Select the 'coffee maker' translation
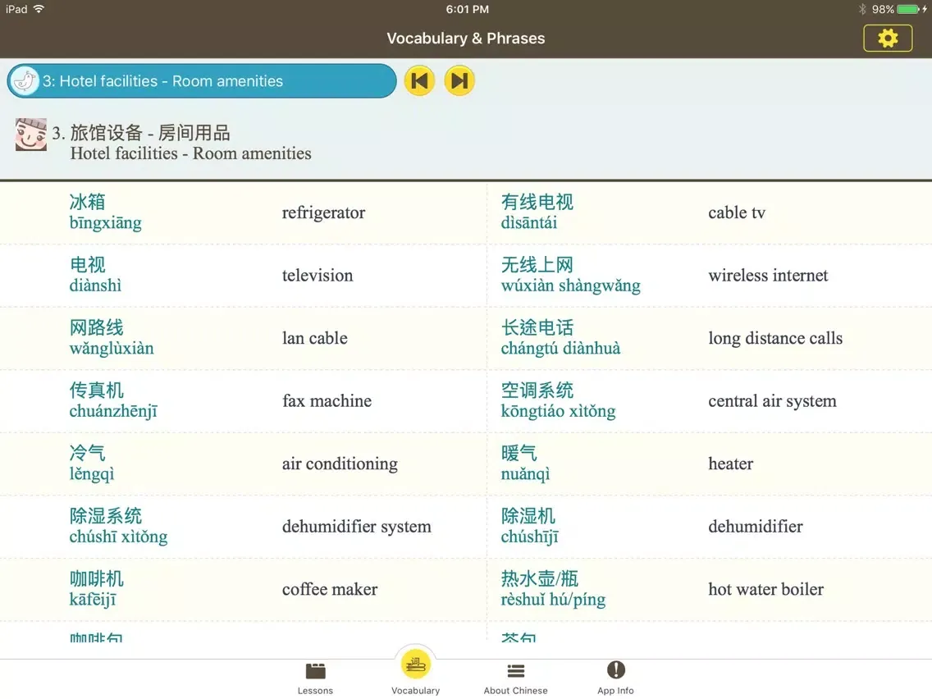932x699 pixels. coord(329,589)
